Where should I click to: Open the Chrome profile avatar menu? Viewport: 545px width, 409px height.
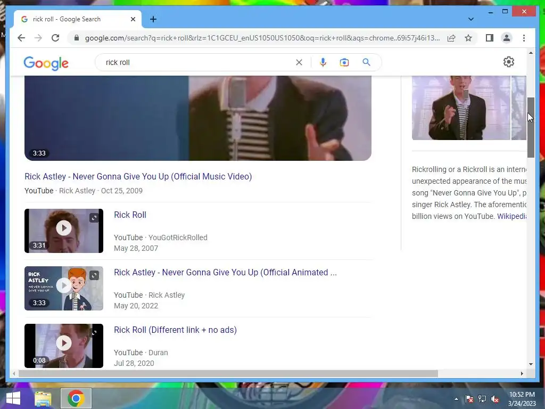[507, 38]
